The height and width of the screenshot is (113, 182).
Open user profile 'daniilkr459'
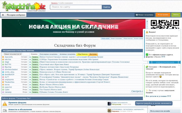[x=9, y=75]
